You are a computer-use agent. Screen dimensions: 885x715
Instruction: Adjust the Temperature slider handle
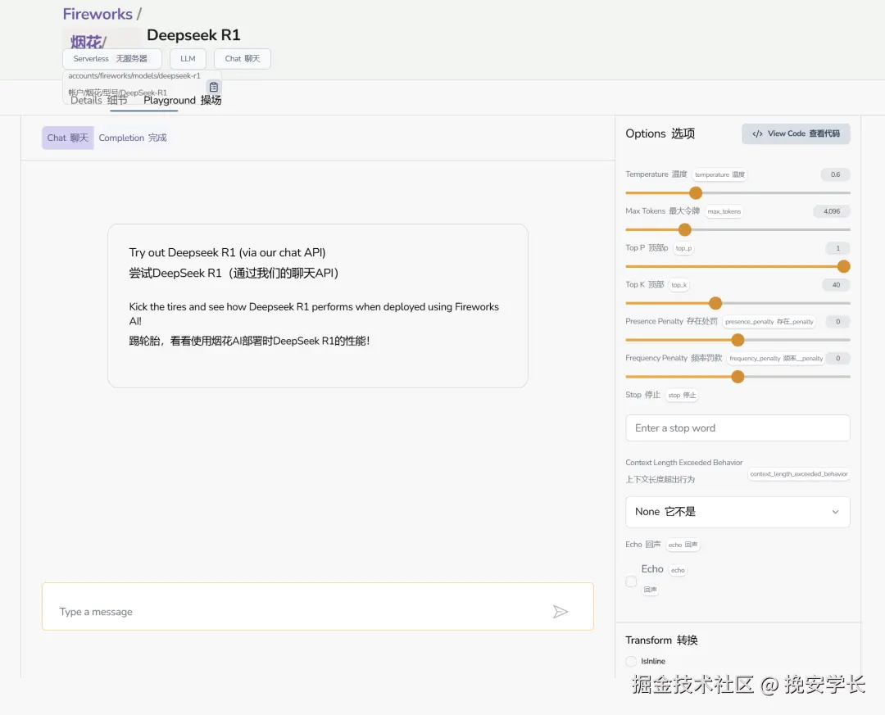(696, 193)
